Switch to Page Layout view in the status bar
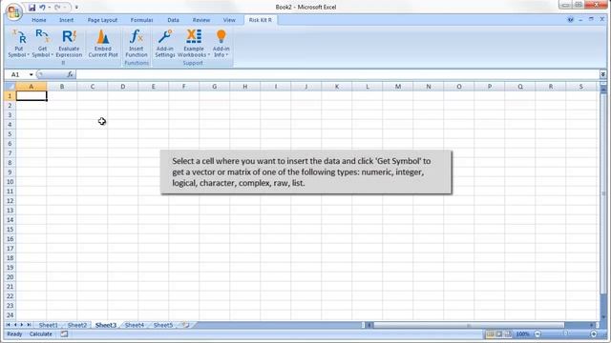Viewport: 611px width, 343px height. (498, 333)
